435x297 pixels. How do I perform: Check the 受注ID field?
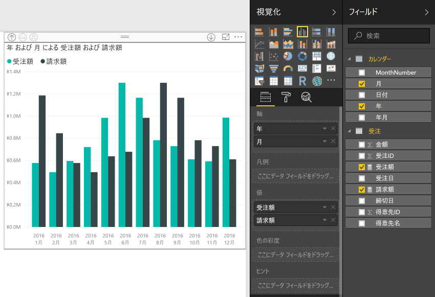coord(362,156)
